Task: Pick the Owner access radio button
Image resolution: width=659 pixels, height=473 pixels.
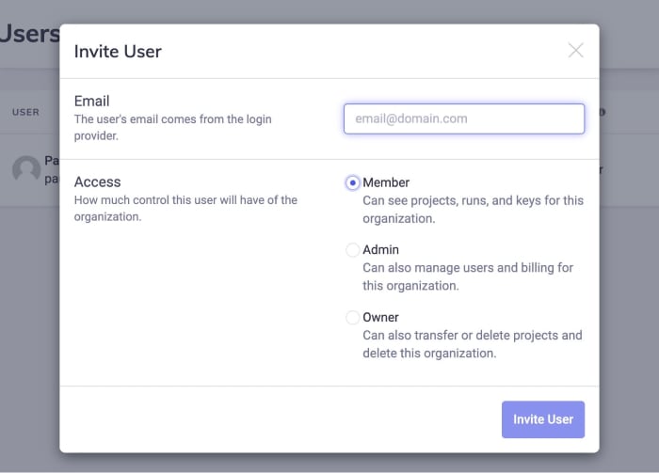Action: [x=353, y=318]
